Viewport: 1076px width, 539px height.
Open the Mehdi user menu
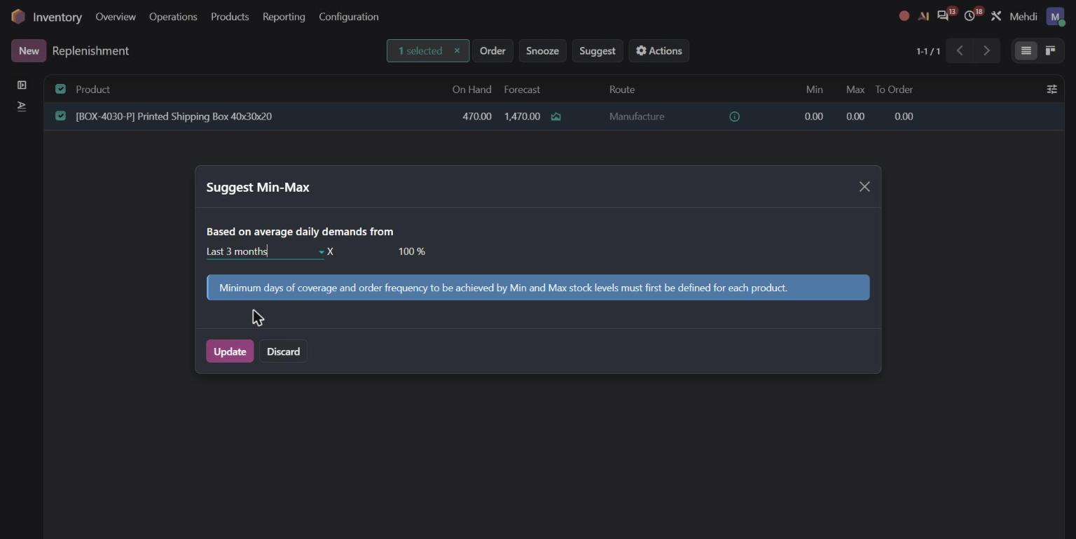(x=1023, y=16)
